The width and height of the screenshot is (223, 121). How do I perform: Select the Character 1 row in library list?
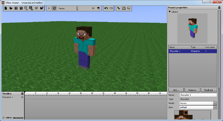click(193, 51)
